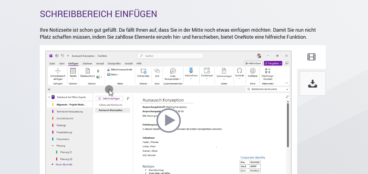Switch to the Start tab
368x174 pixels.
[x=62, y=63]
